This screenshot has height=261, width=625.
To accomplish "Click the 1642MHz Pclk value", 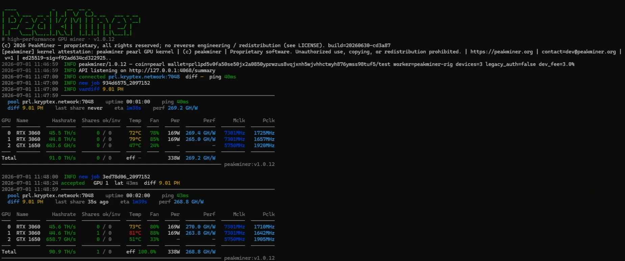I will tap(264, 233).
